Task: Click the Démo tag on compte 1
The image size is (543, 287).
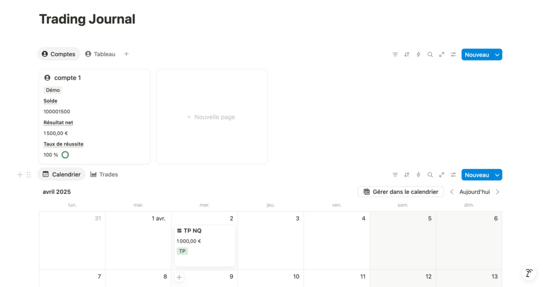Action: click(52, 90)
